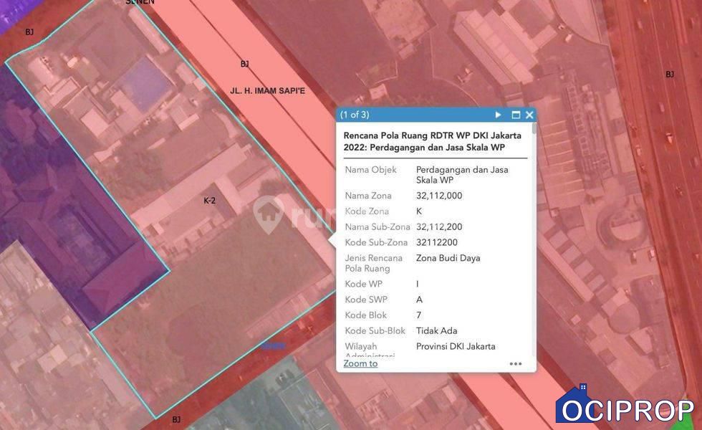Maximize the feature info popup
The image size is (702, 430).
(515, 115)
